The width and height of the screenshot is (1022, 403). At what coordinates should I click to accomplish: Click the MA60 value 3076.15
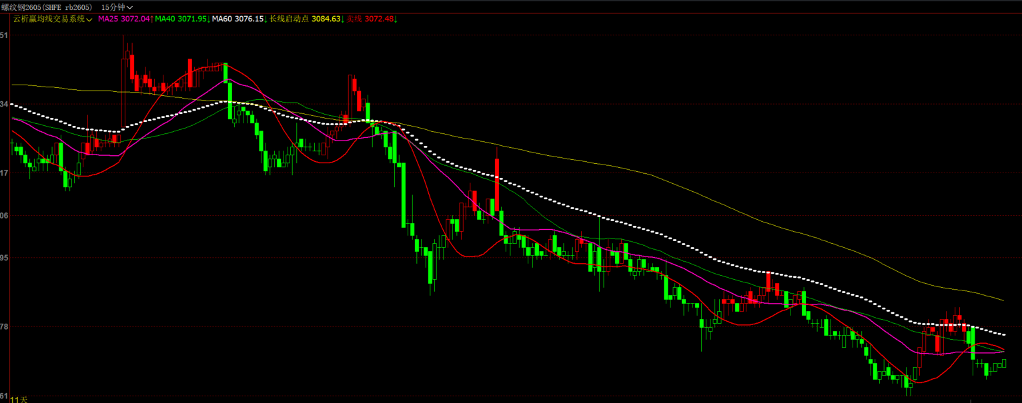coord(249,19)
